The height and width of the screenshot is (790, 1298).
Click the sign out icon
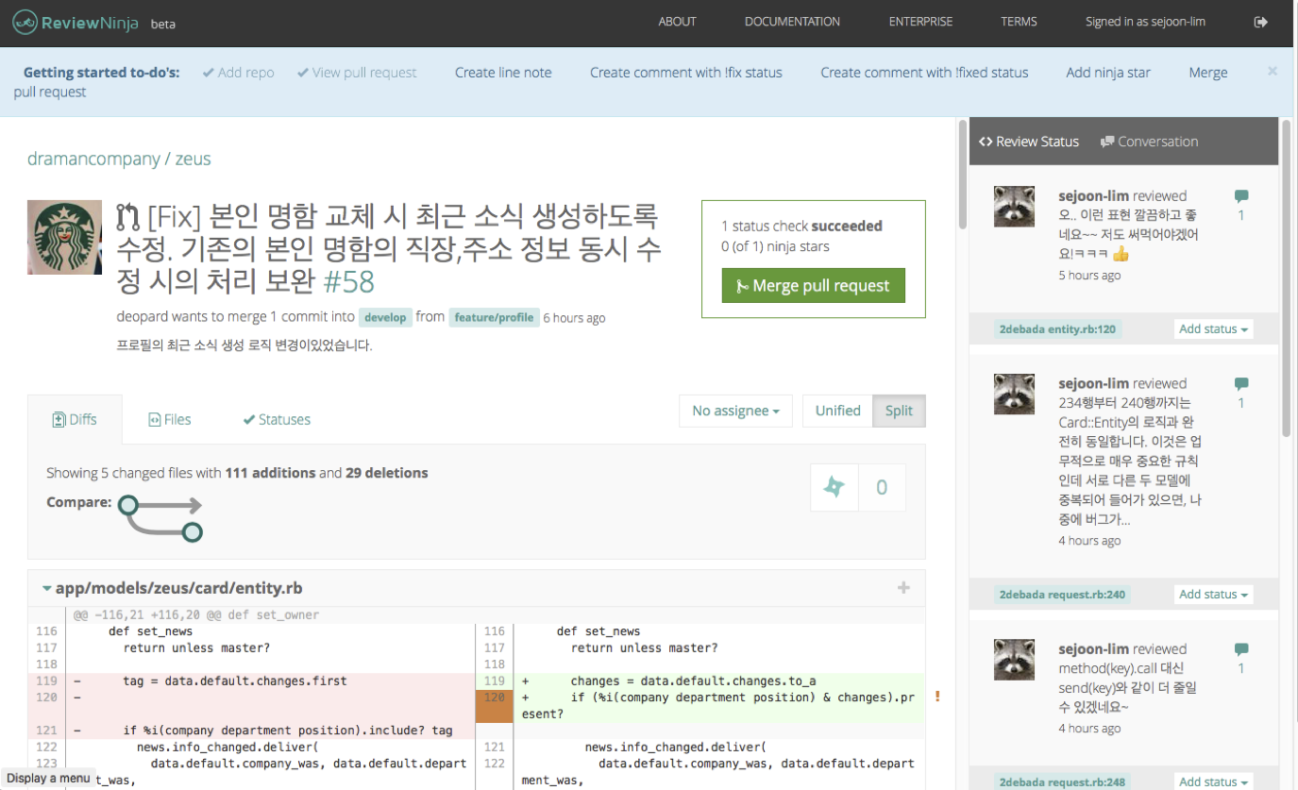pyautogui.click(x=1260, y=22)
